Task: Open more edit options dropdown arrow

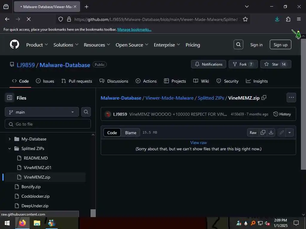Action: [290, 132]
